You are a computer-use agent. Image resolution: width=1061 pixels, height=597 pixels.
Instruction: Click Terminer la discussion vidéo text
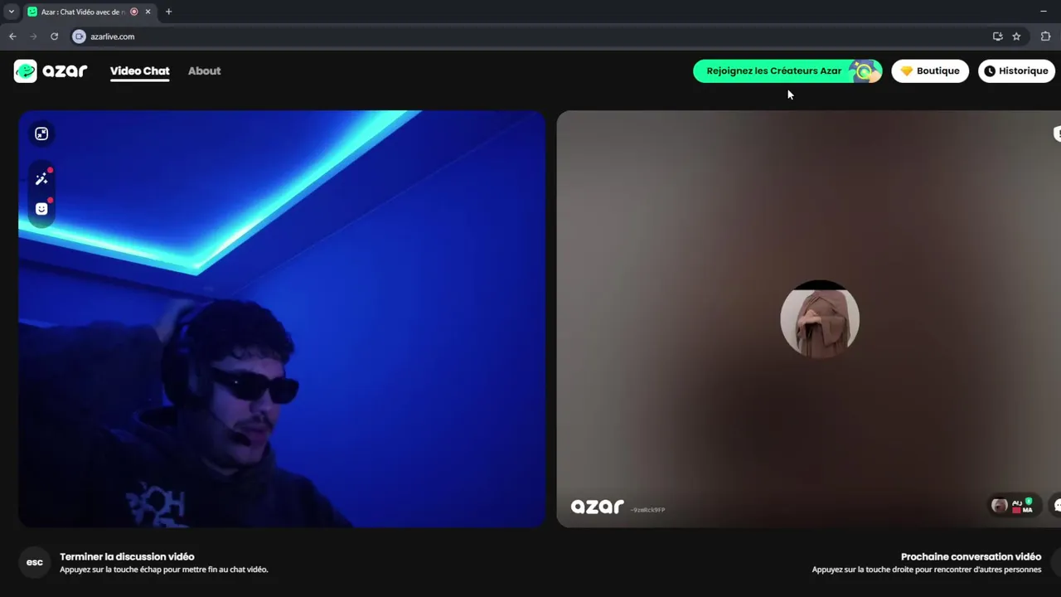pos(127,556)
